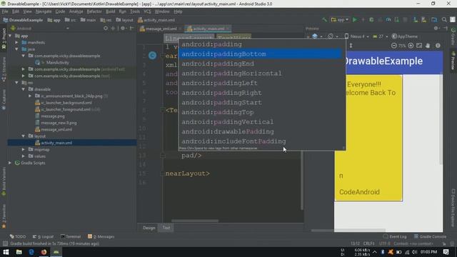Open preview warnings info icon
Screen dimensions: 457x257
point(438,46)
